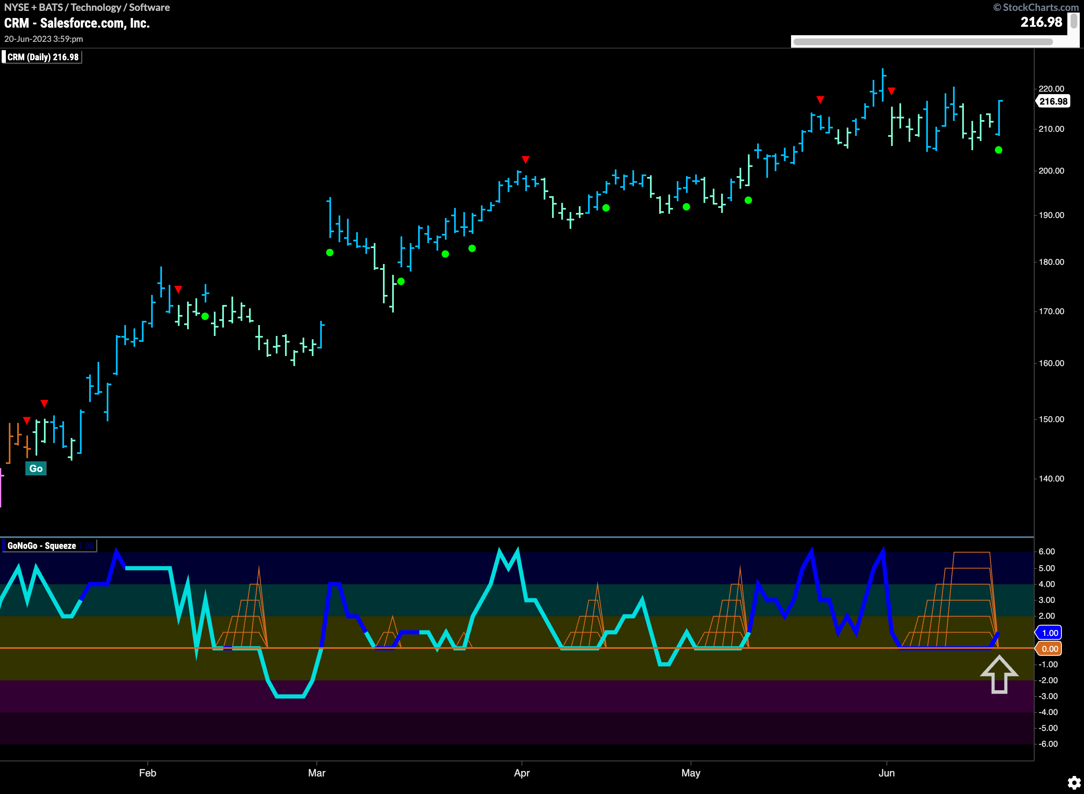Viewport: 1084px width, 794px height.
Task: Click the 20-Jun-2023 3:59pm timestamp
Action: coord(44,39)
